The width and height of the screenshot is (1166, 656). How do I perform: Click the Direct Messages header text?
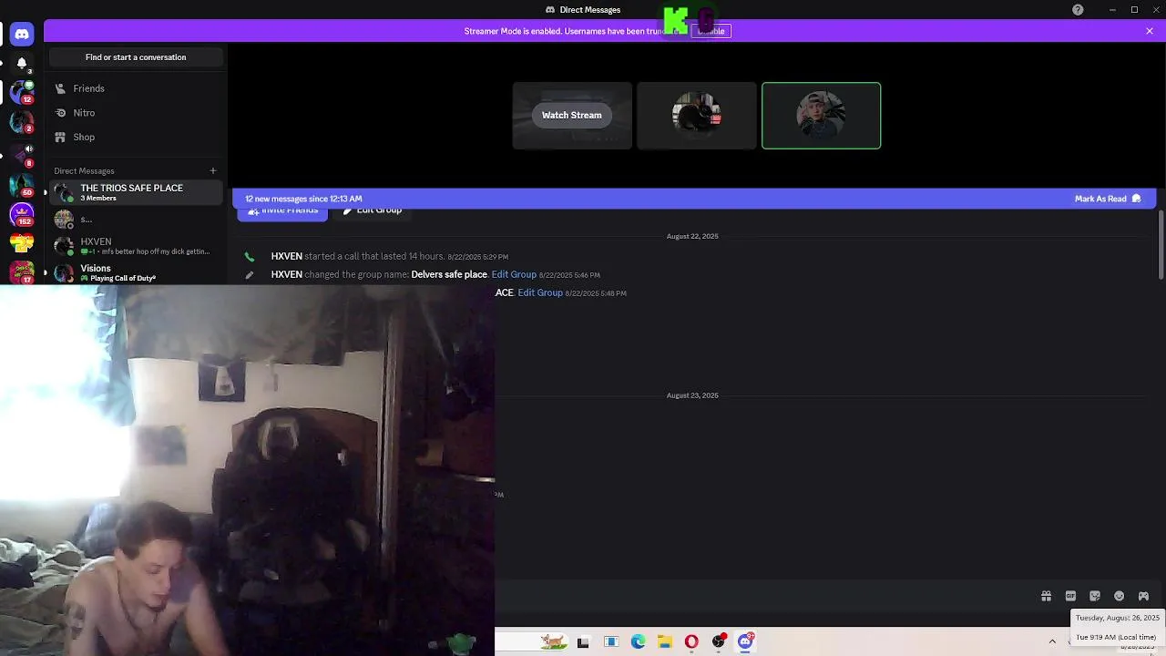click(x=590, y=10)
